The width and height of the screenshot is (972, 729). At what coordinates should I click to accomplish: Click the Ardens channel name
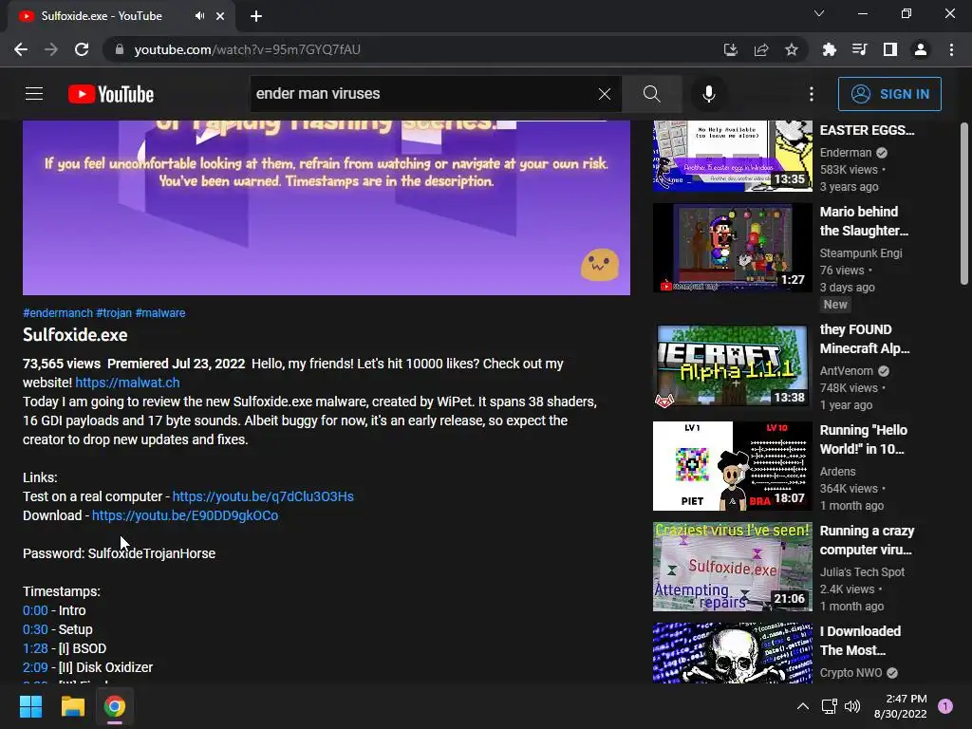(837, 471)
